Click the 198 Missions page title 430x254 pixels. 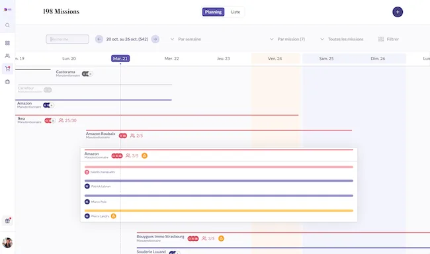61,11
